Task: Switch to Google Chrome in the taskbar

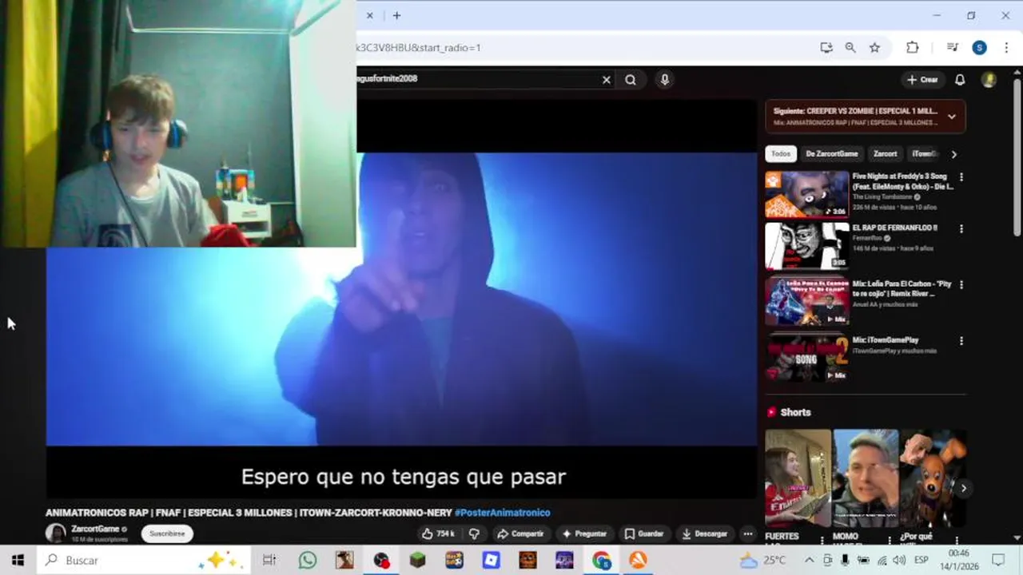Action: click(601, 560)
